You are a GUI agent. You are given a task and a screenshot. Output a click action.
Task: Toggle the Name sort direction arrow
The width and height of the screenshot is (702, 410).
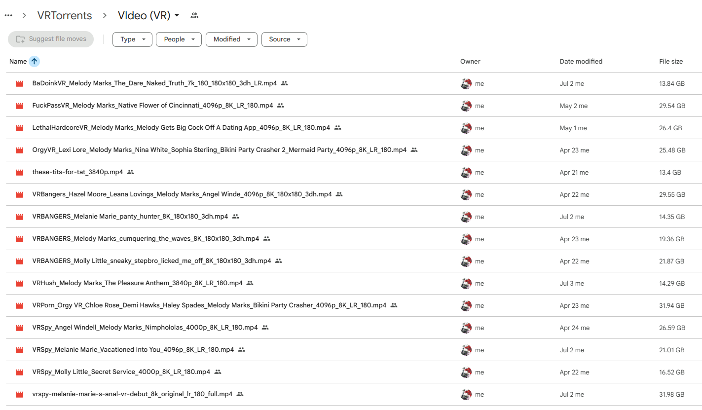[x=34, y=61]
